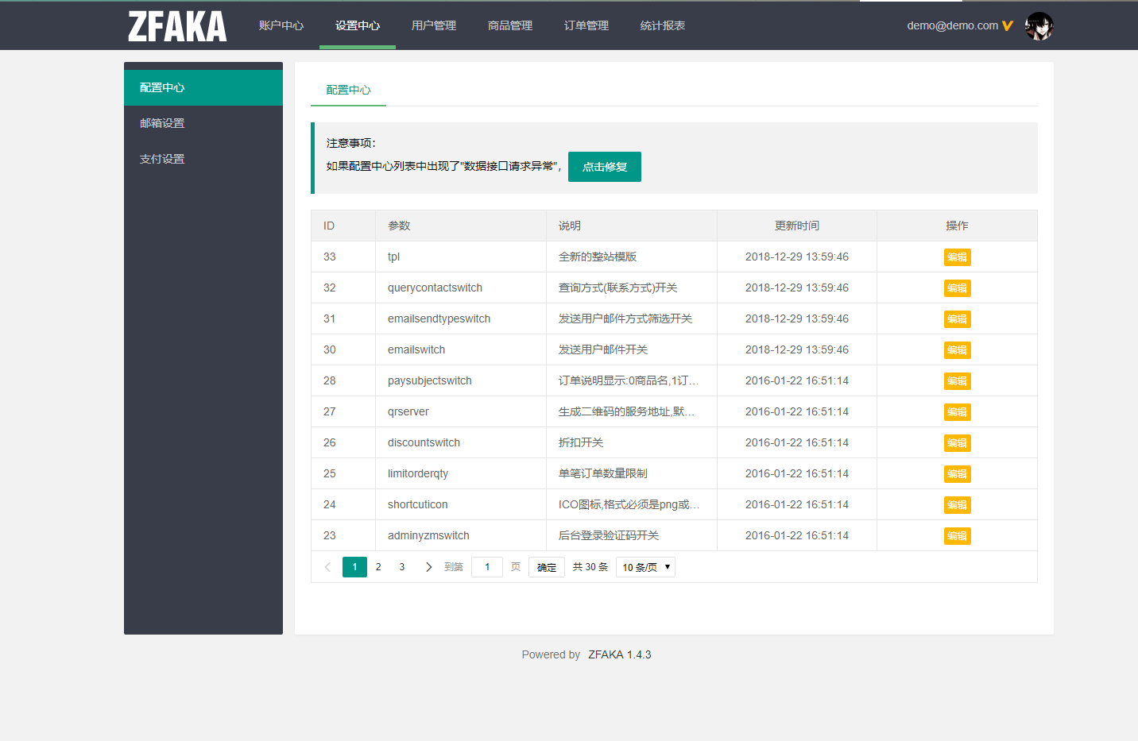This screenshot has height=741, width=1138.
Task: Select the 配置中心 tab heading
Action: click(x=348, y=90)
